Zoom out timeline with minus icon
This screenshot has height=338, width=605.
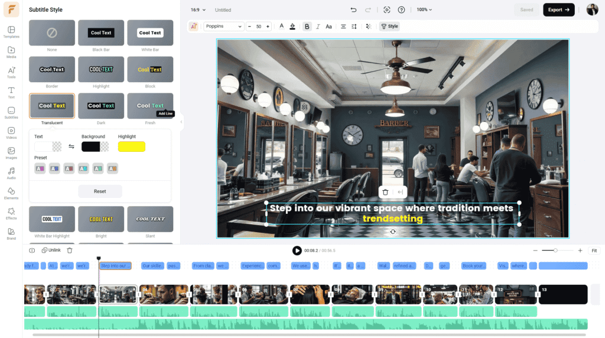[x=535, y=251]
